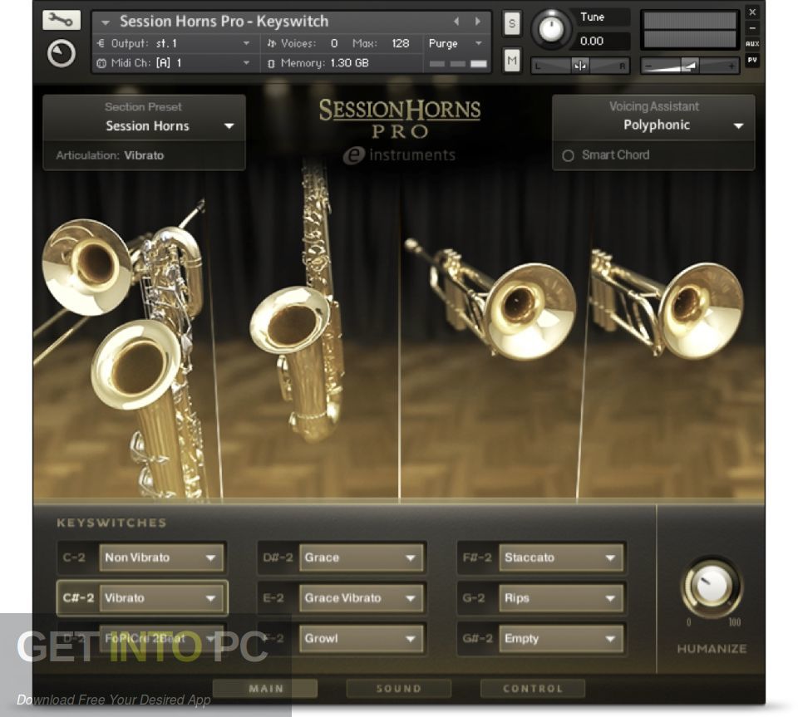Enable Solo with the S button

tap(511, 25)
